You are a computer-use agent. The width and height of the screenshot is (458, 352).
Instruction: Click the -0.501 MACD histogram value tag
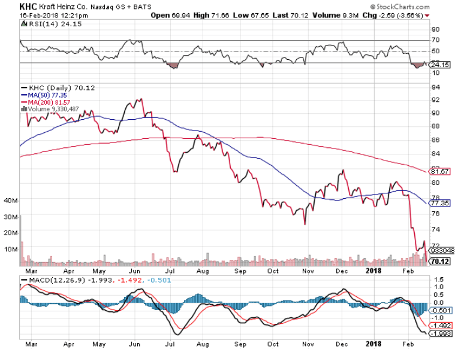tap(441, 310)
